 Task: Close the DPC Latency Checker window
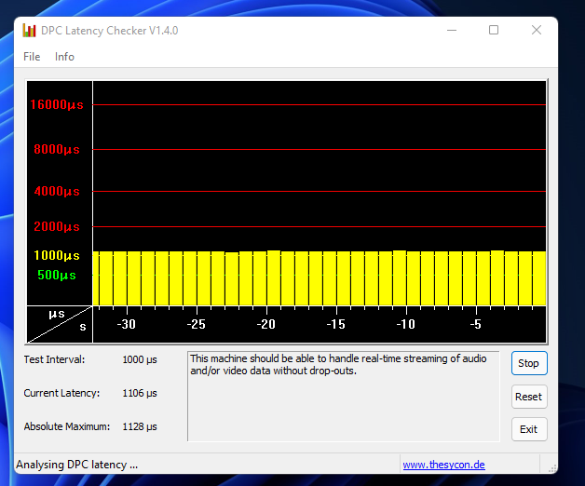(x=537, y=30)
